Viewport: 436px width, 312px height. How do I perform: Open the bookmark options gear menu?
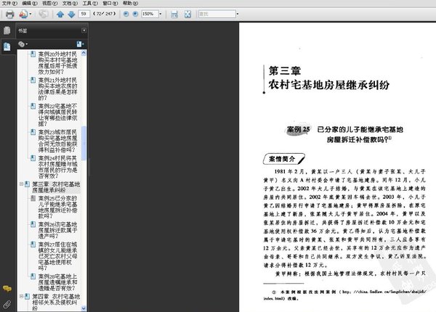pos(23,44)
